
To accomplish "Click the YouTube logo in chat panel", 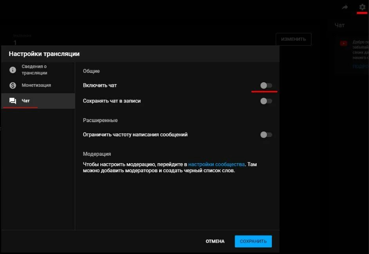I will [x=344, y=43].
